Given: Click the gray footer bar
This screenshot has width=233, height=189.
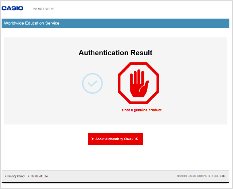Looking at the screenshot, I should [115, 176].
